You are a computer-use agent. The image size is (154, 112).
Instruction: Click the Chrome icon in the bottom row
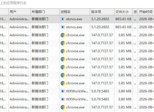click(x=63, y=107)
